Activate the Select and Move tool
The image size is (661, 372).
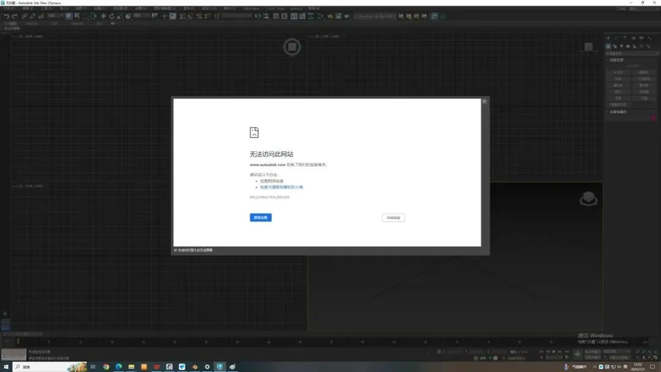point(103,17)
